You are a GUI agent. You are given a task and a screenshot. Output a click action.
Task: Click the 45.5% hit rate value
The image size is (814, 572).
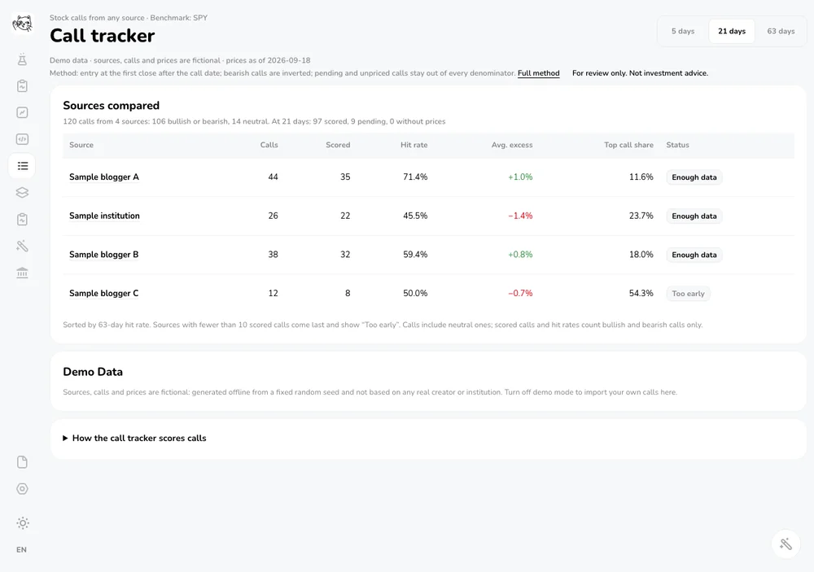click(x=415, y=216)
